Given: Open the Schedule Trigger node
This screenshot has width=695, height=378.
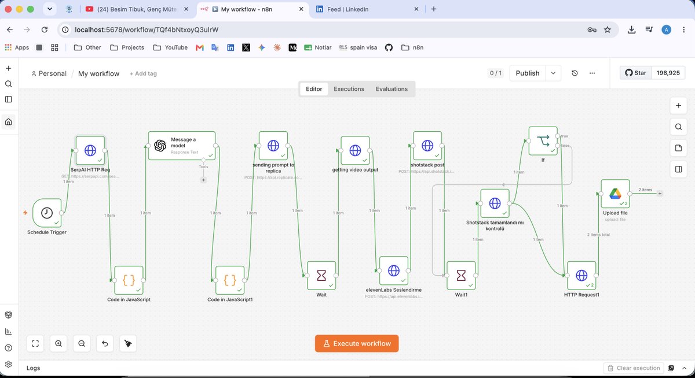Looking at the screenshot, I should [x=47, y=213].
